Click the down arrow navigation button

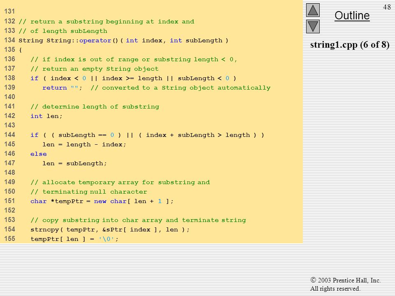click(x=313, y=26)
